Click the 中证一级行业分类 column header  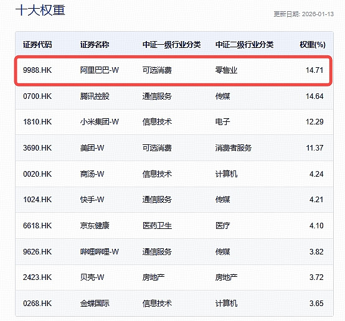pos(171,45)
